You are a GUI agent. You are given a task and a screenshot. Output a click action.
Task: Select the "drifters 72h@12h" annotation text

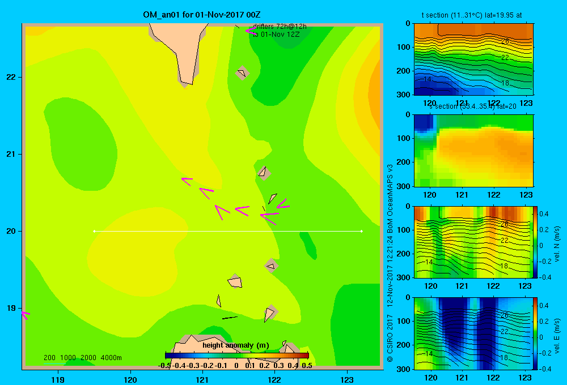(280, 27)
